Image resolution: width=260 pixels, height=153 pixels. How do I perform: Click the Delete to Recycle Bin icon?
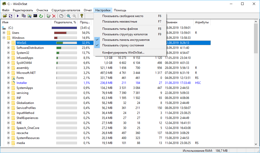pyautogui.click(x=48, y=16)
